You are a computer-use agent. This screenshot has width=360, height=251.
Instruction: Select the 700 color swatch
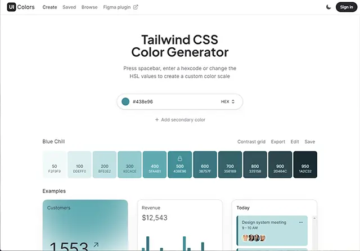[x=230, y=164]
